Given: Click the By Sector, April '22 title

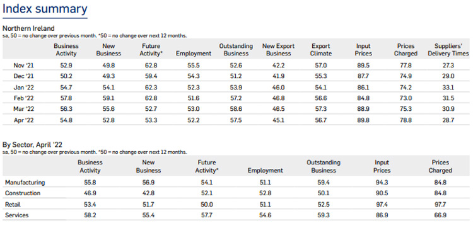Looking at the screenshot, I should (x=32, y=145).
